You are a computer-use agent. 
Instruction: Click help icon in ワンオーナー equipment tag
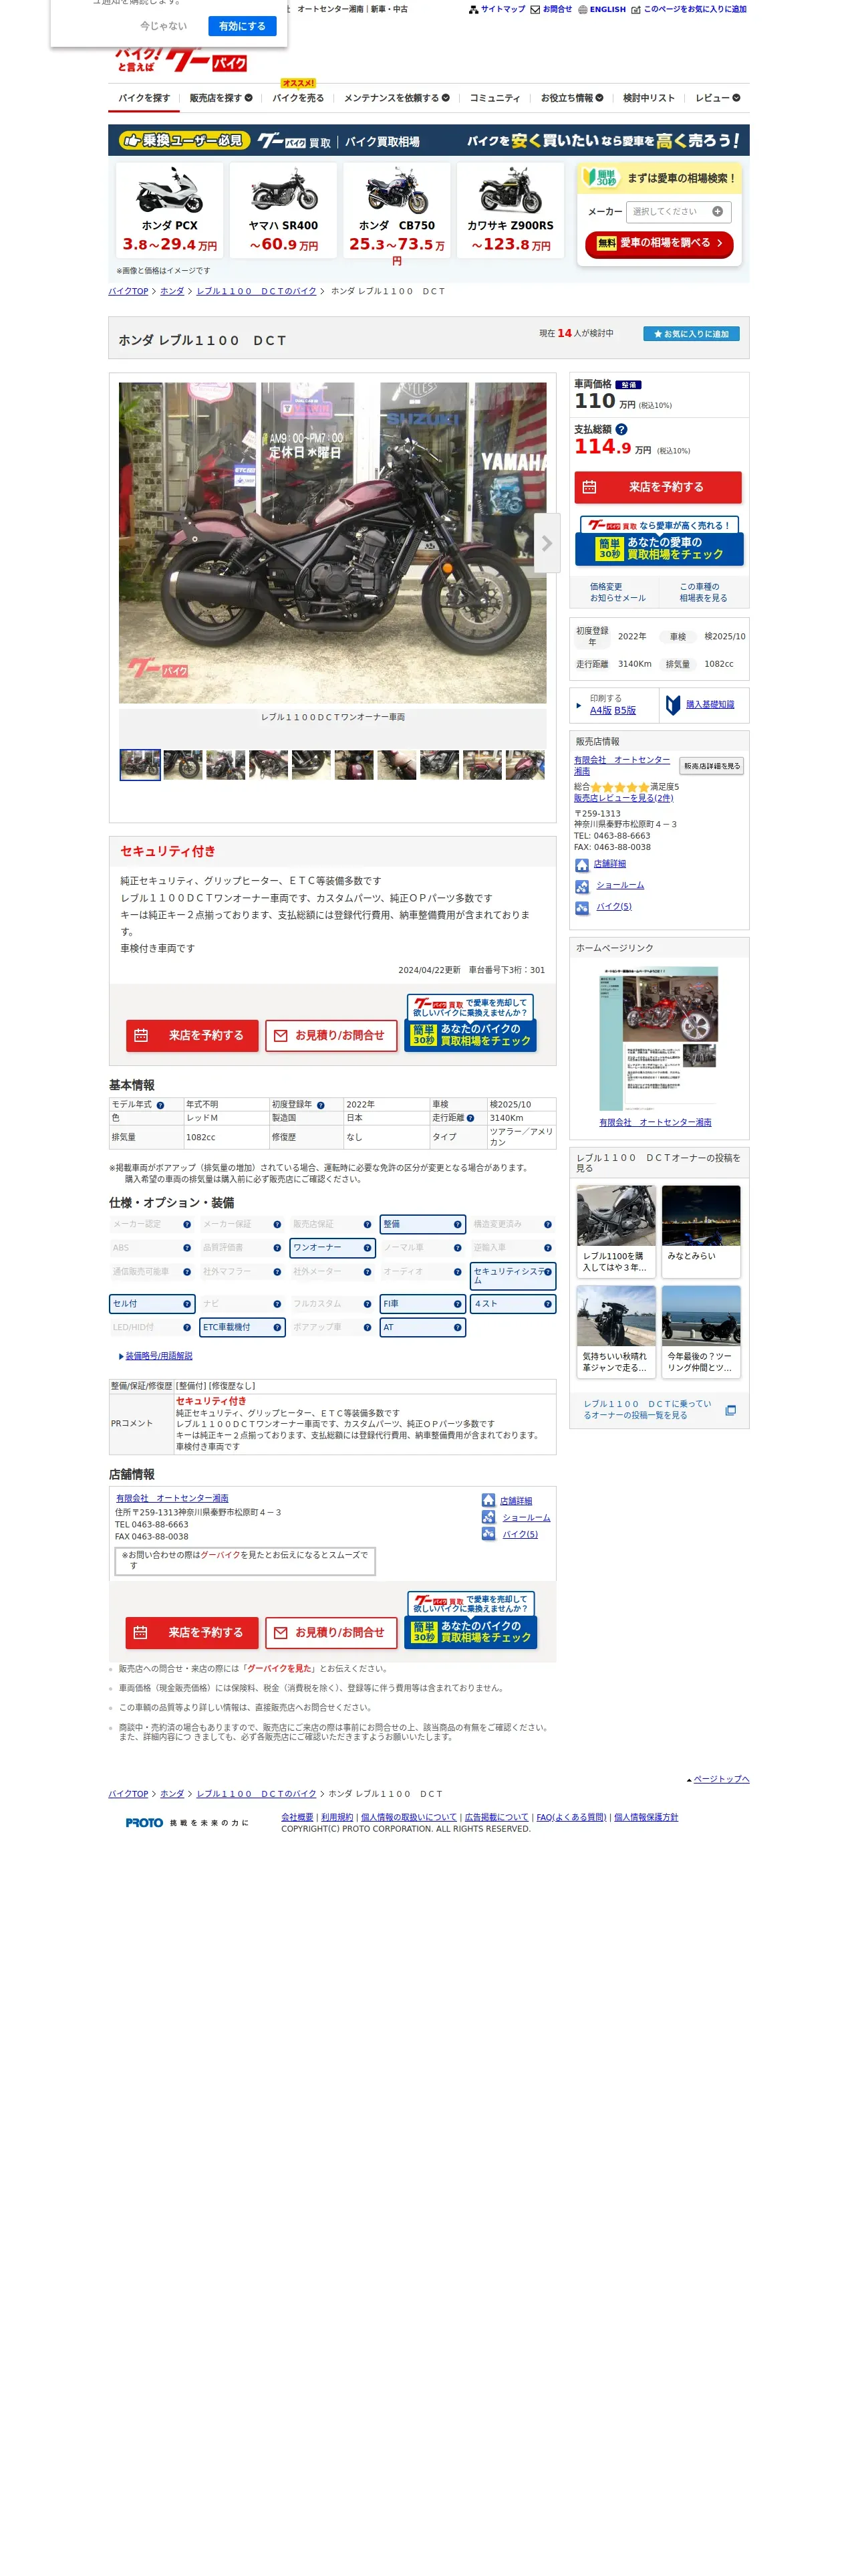point(367,1248)
